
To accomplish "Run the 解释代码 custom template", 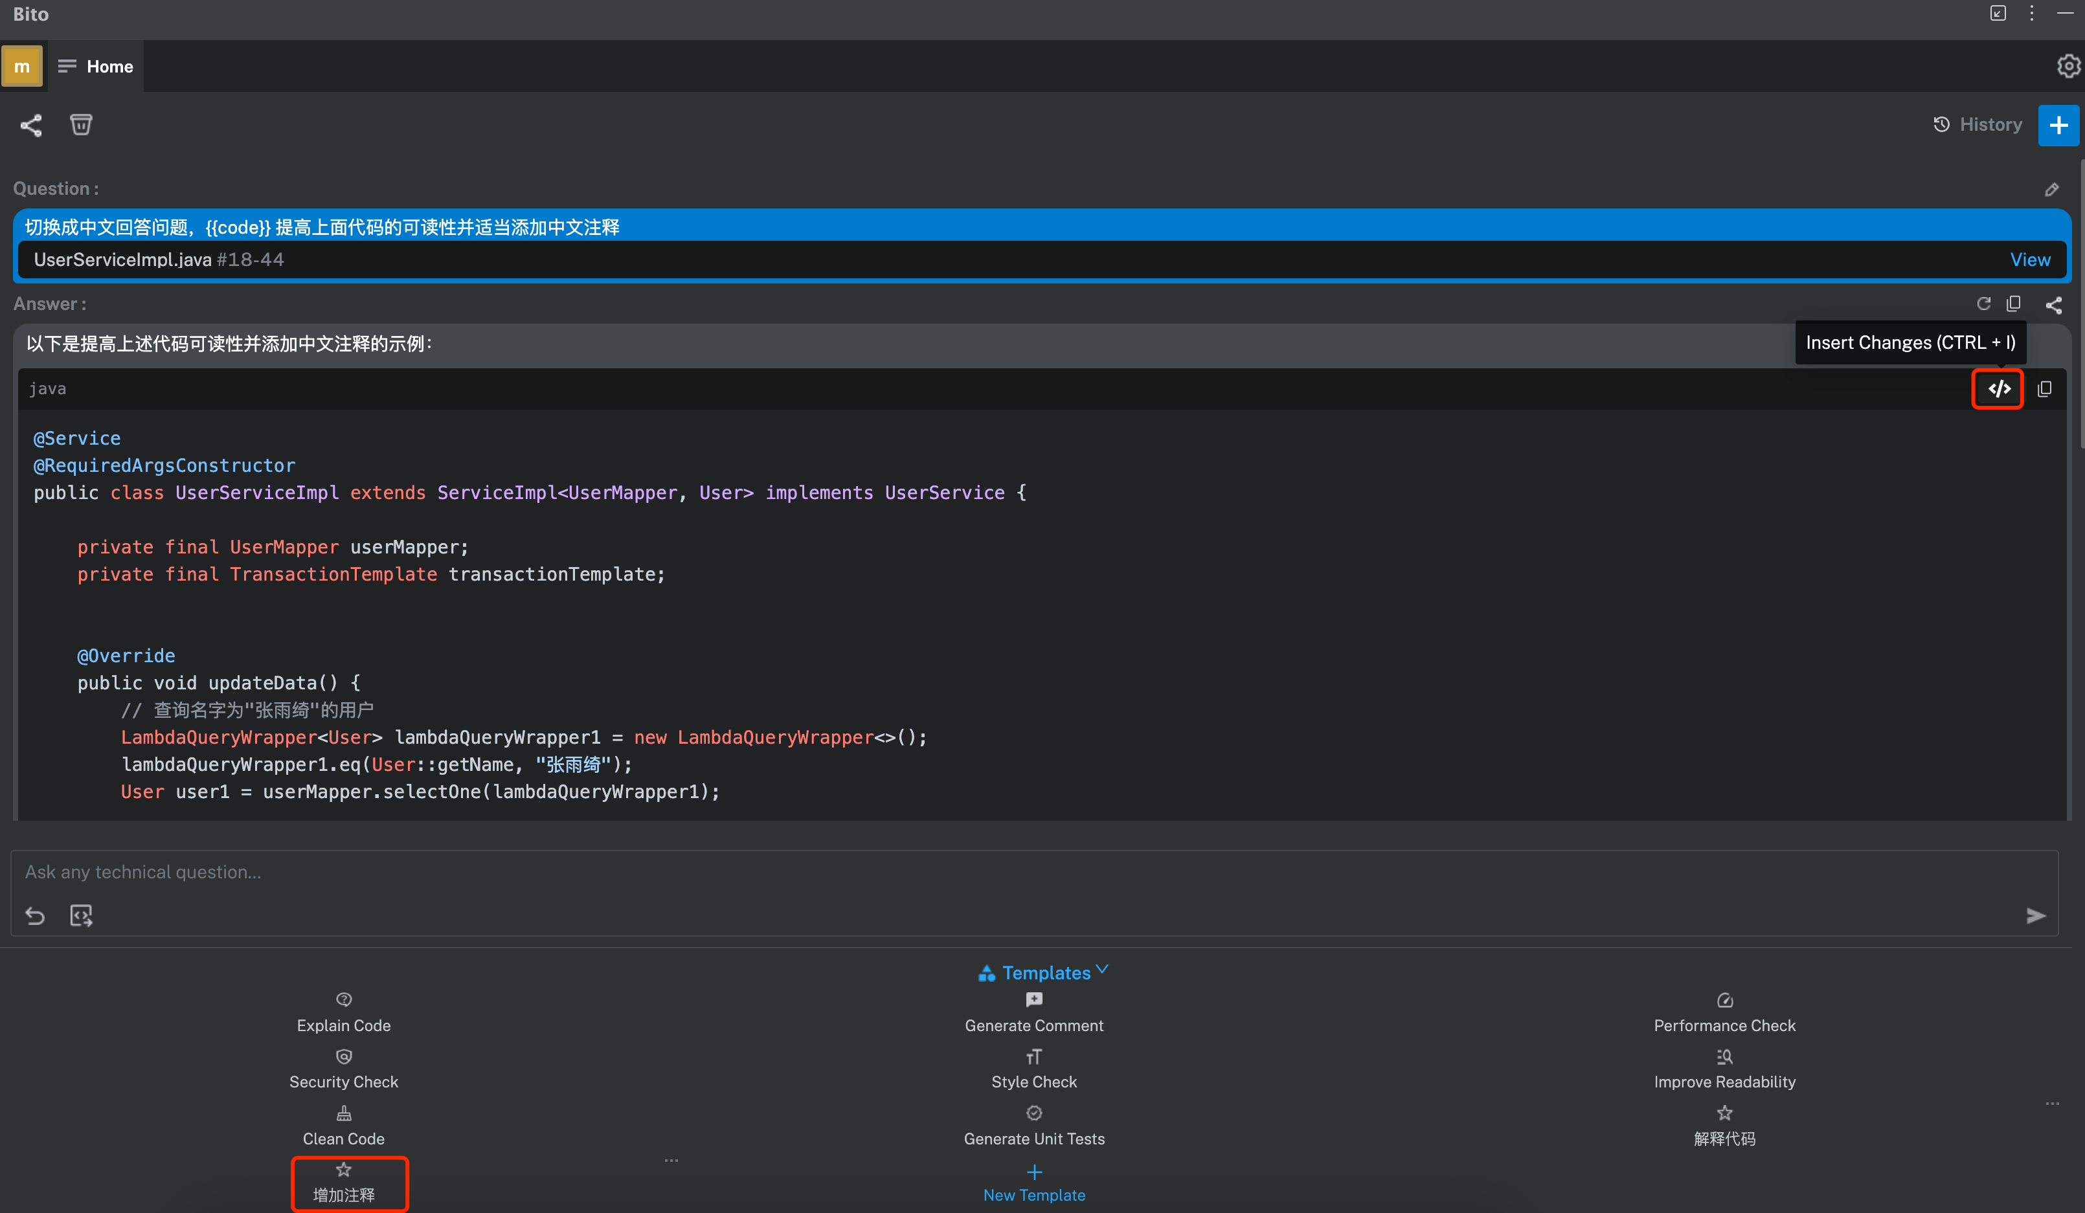I will [x=1724, y=1127].
